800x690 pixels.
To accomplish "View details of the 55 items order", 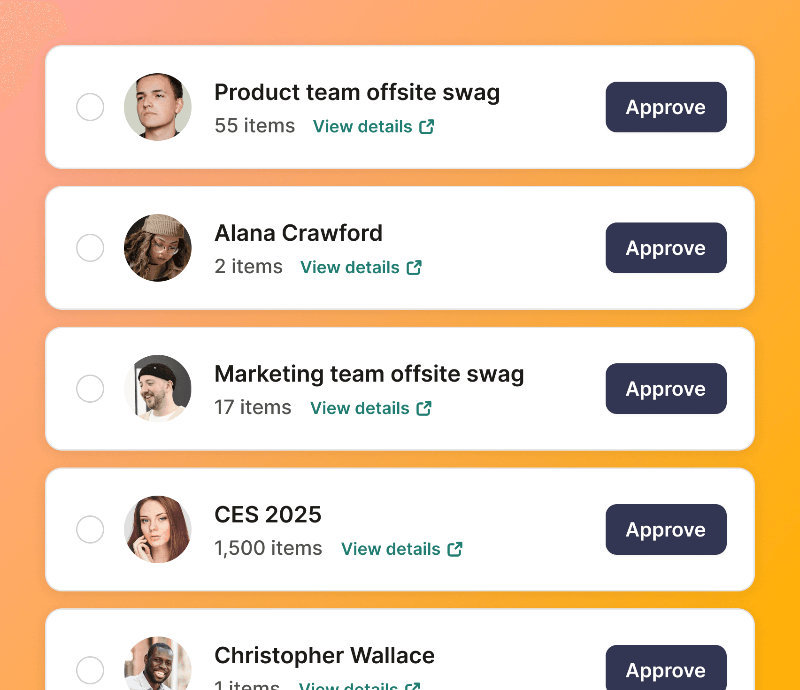I will (x=362, y=127).
